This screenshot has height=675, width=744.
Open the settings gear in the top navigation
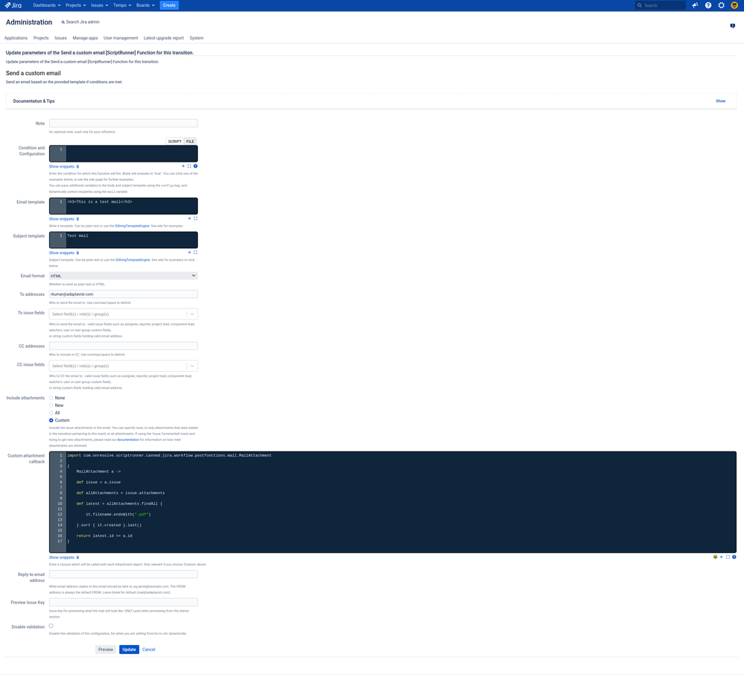721,5
